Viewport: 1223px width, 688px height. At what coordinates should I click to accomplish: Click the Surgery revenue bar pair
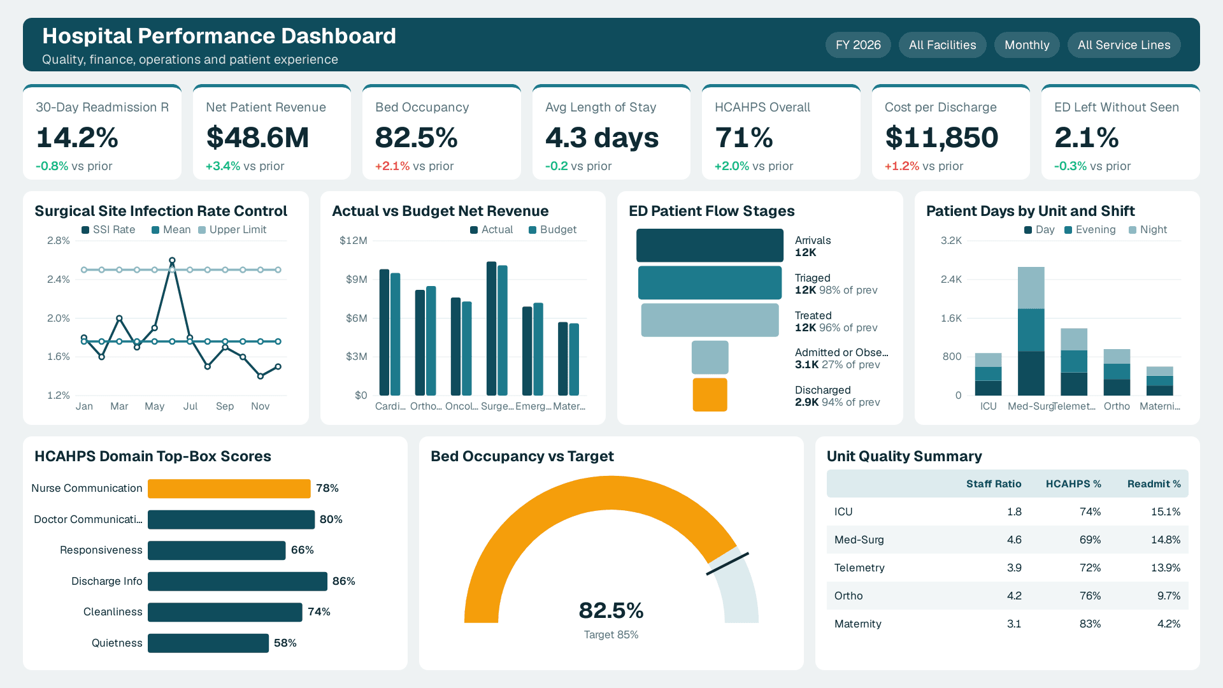[x=497, y=329]
